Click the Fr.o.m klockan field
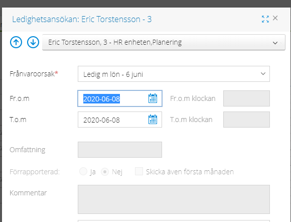The image size is (291, 222). (246, 98)
